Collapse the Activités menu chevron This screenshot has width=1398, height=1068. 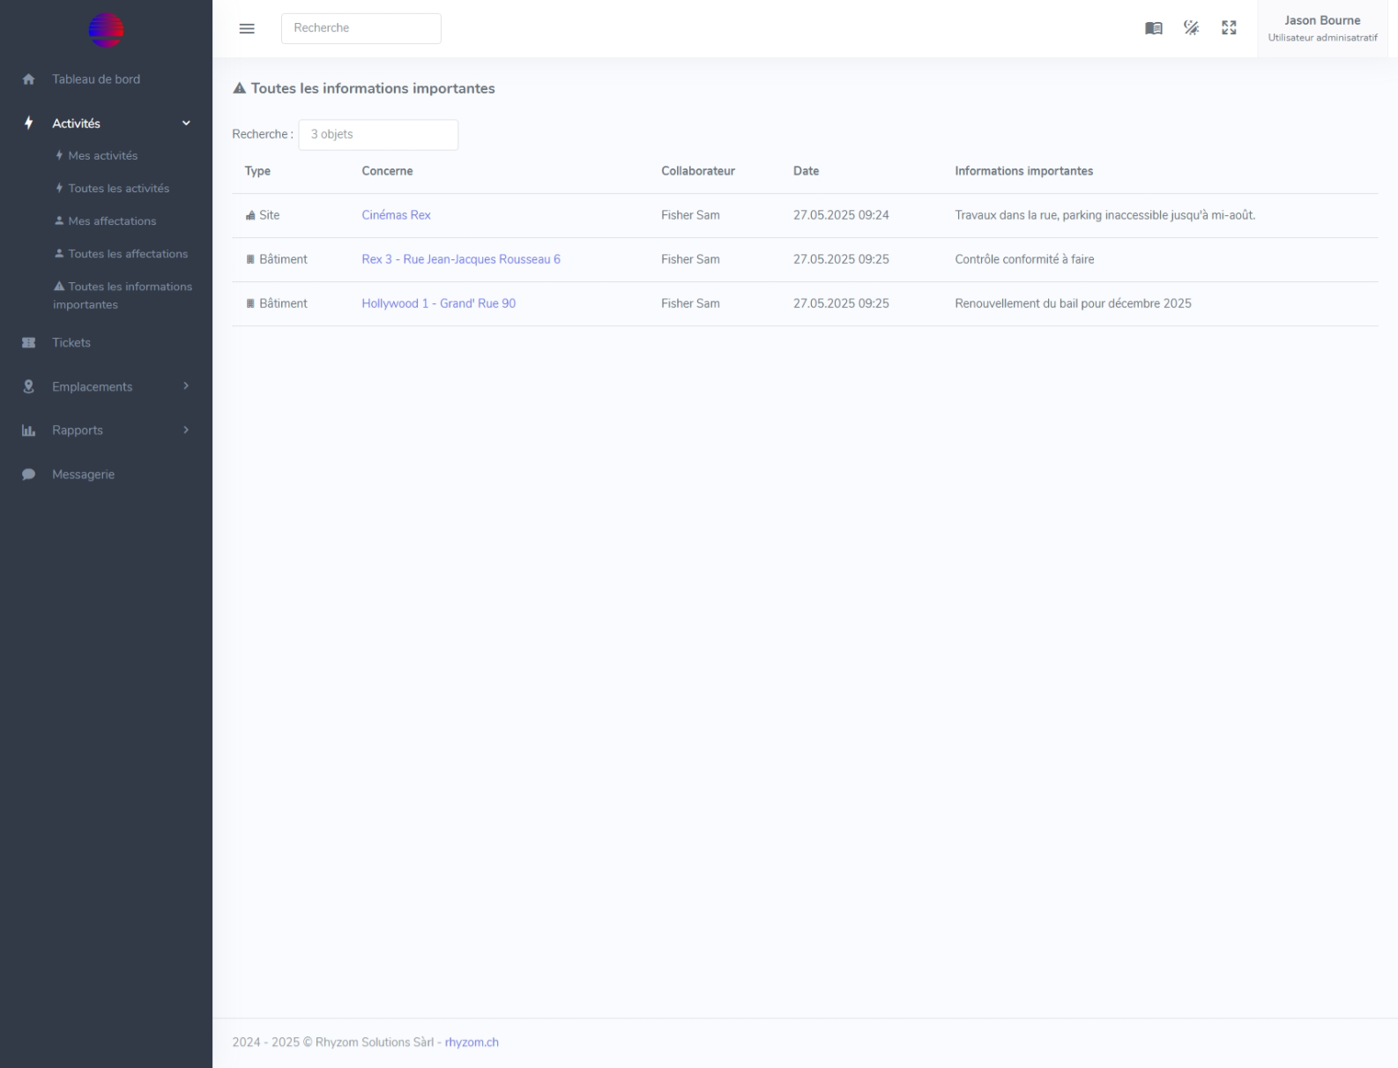(186, 123)
